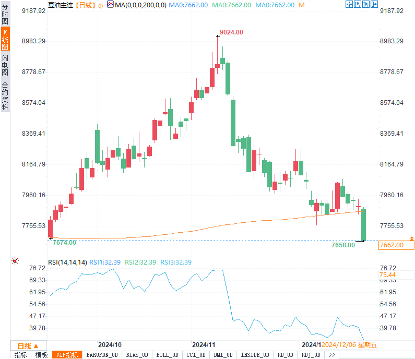Click the 指标 tab
This screenshot has width=415, height=359.
(21, 355)
